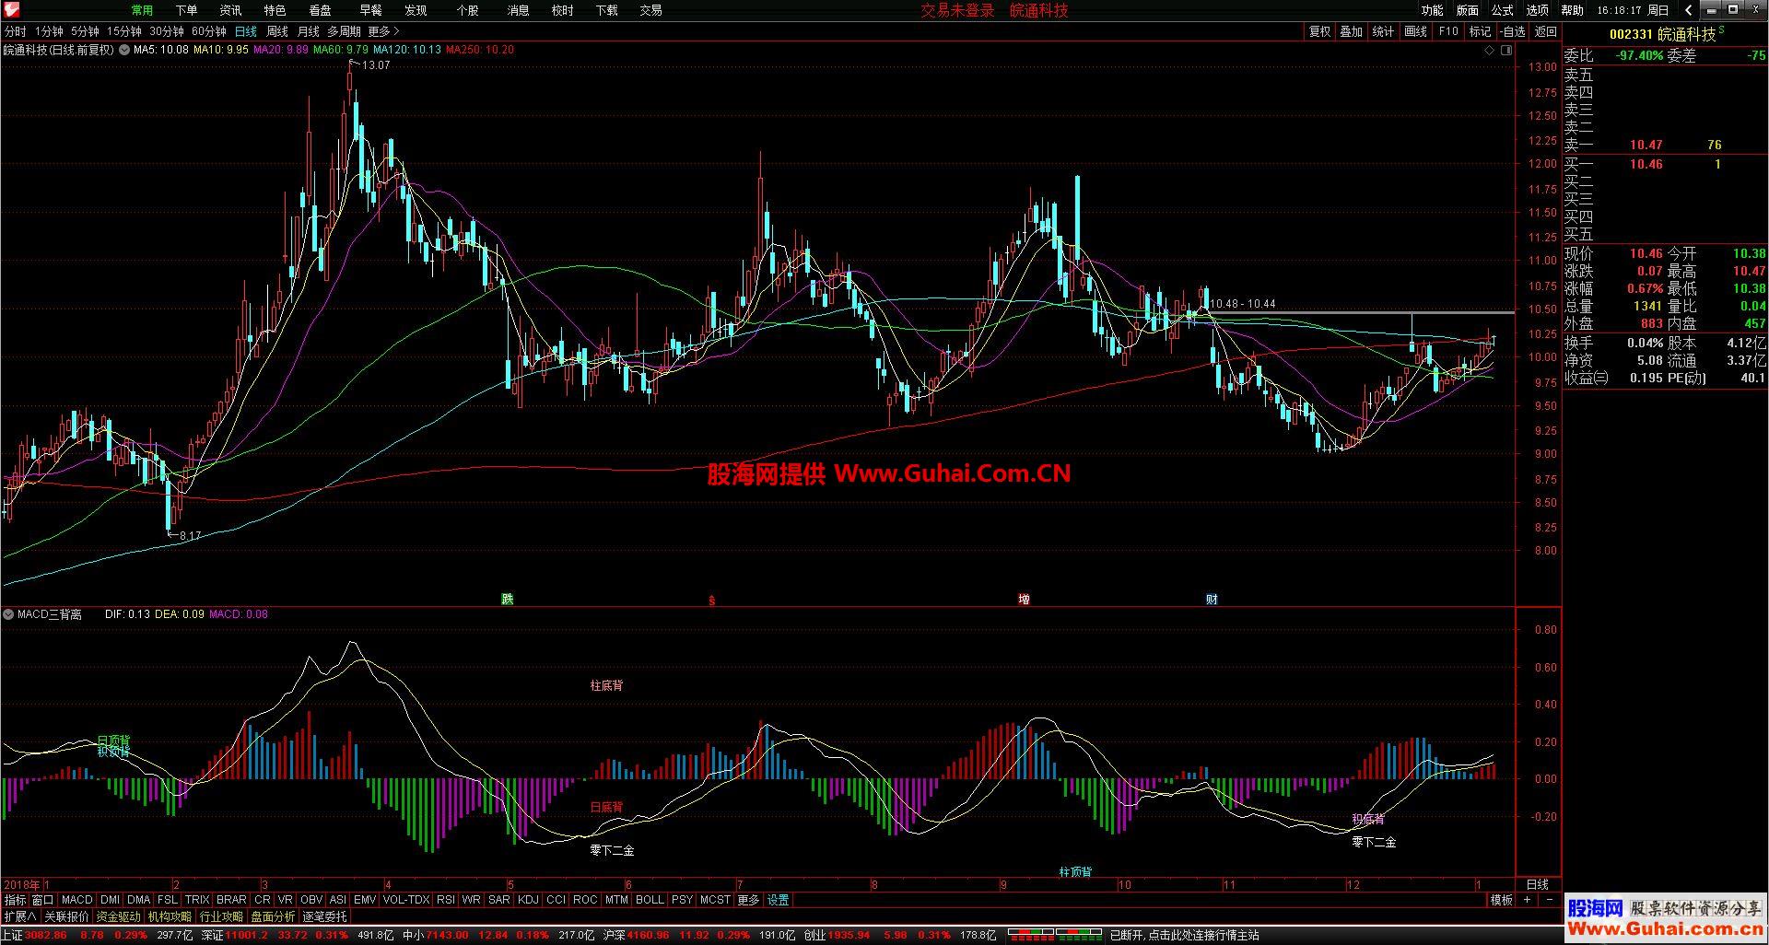Click the 窗口 tab at bottom left
The image size is (1769, 945).
[42, 900]
